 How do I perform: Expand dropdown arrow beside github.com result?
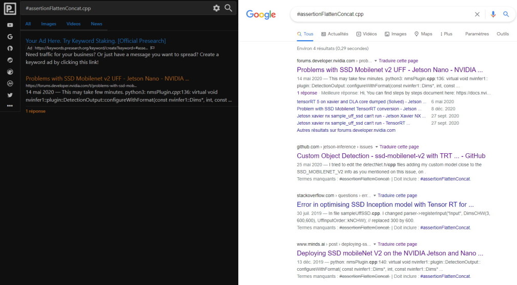click(x=377, y=147)
